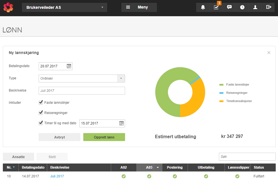Open Brukerveileder AS company selector

click(x=64, y=7)
